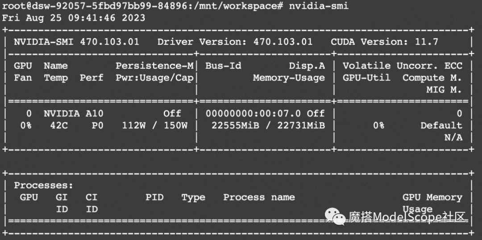The height and width of the screenshot is (240, 482).
Task: Select the Driver Version 470.103.01 text
Action: 235,42
